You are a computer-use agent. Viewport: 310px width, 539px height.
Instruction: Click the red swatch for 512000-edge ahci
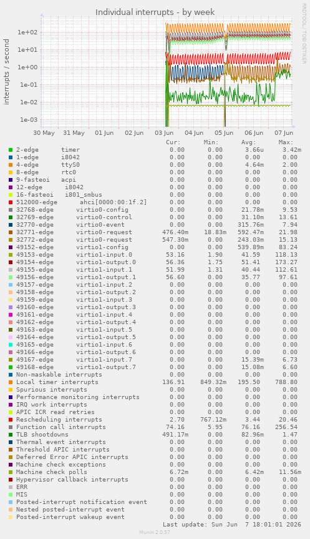11,202
